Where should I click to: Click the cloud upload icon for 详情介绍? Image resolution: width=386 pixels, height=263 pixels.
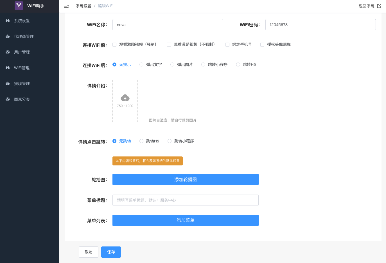pos(125,98)
